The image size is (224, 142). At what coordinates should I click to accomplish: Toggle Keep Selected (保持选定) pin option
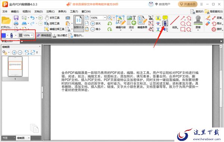(44, 35)
